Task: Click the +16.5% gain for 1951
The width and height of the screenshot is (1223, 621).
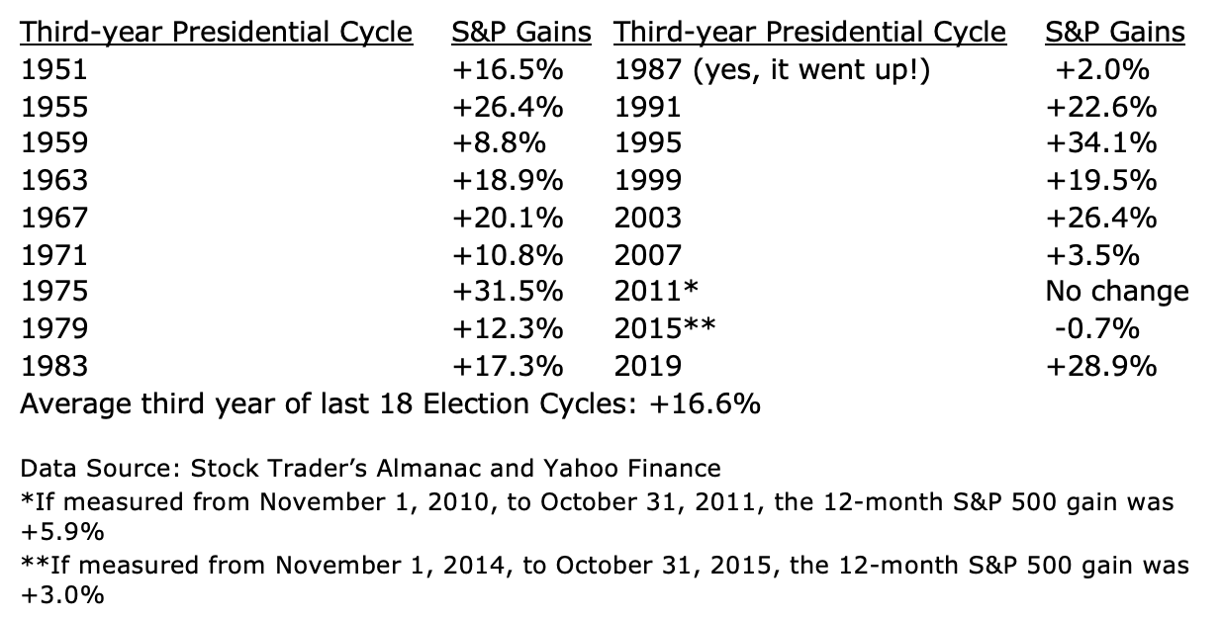Action: click(507, 70)
